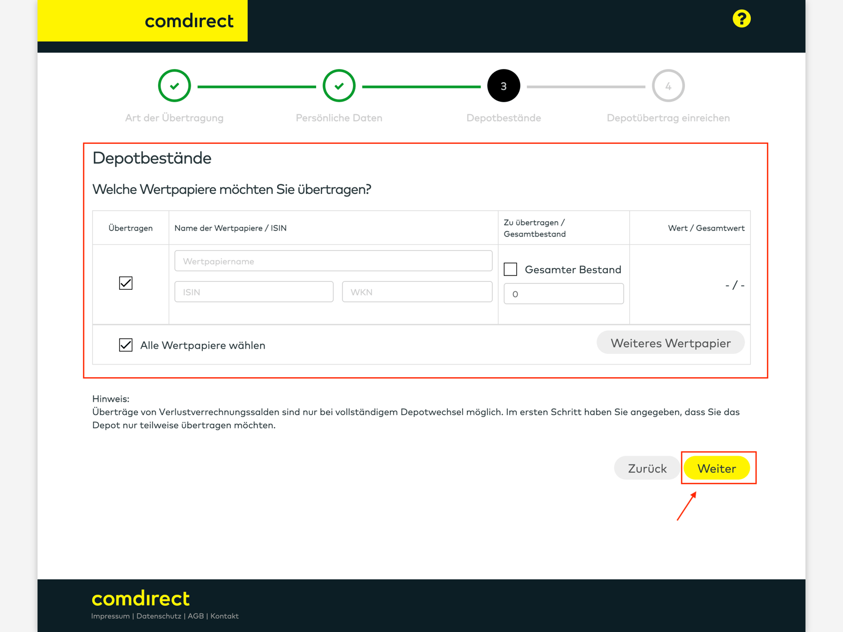The image size is (843, 632).
Task: Disable 'Alle Wertpapiere wählen'
Action: click(x=125, y=345)
